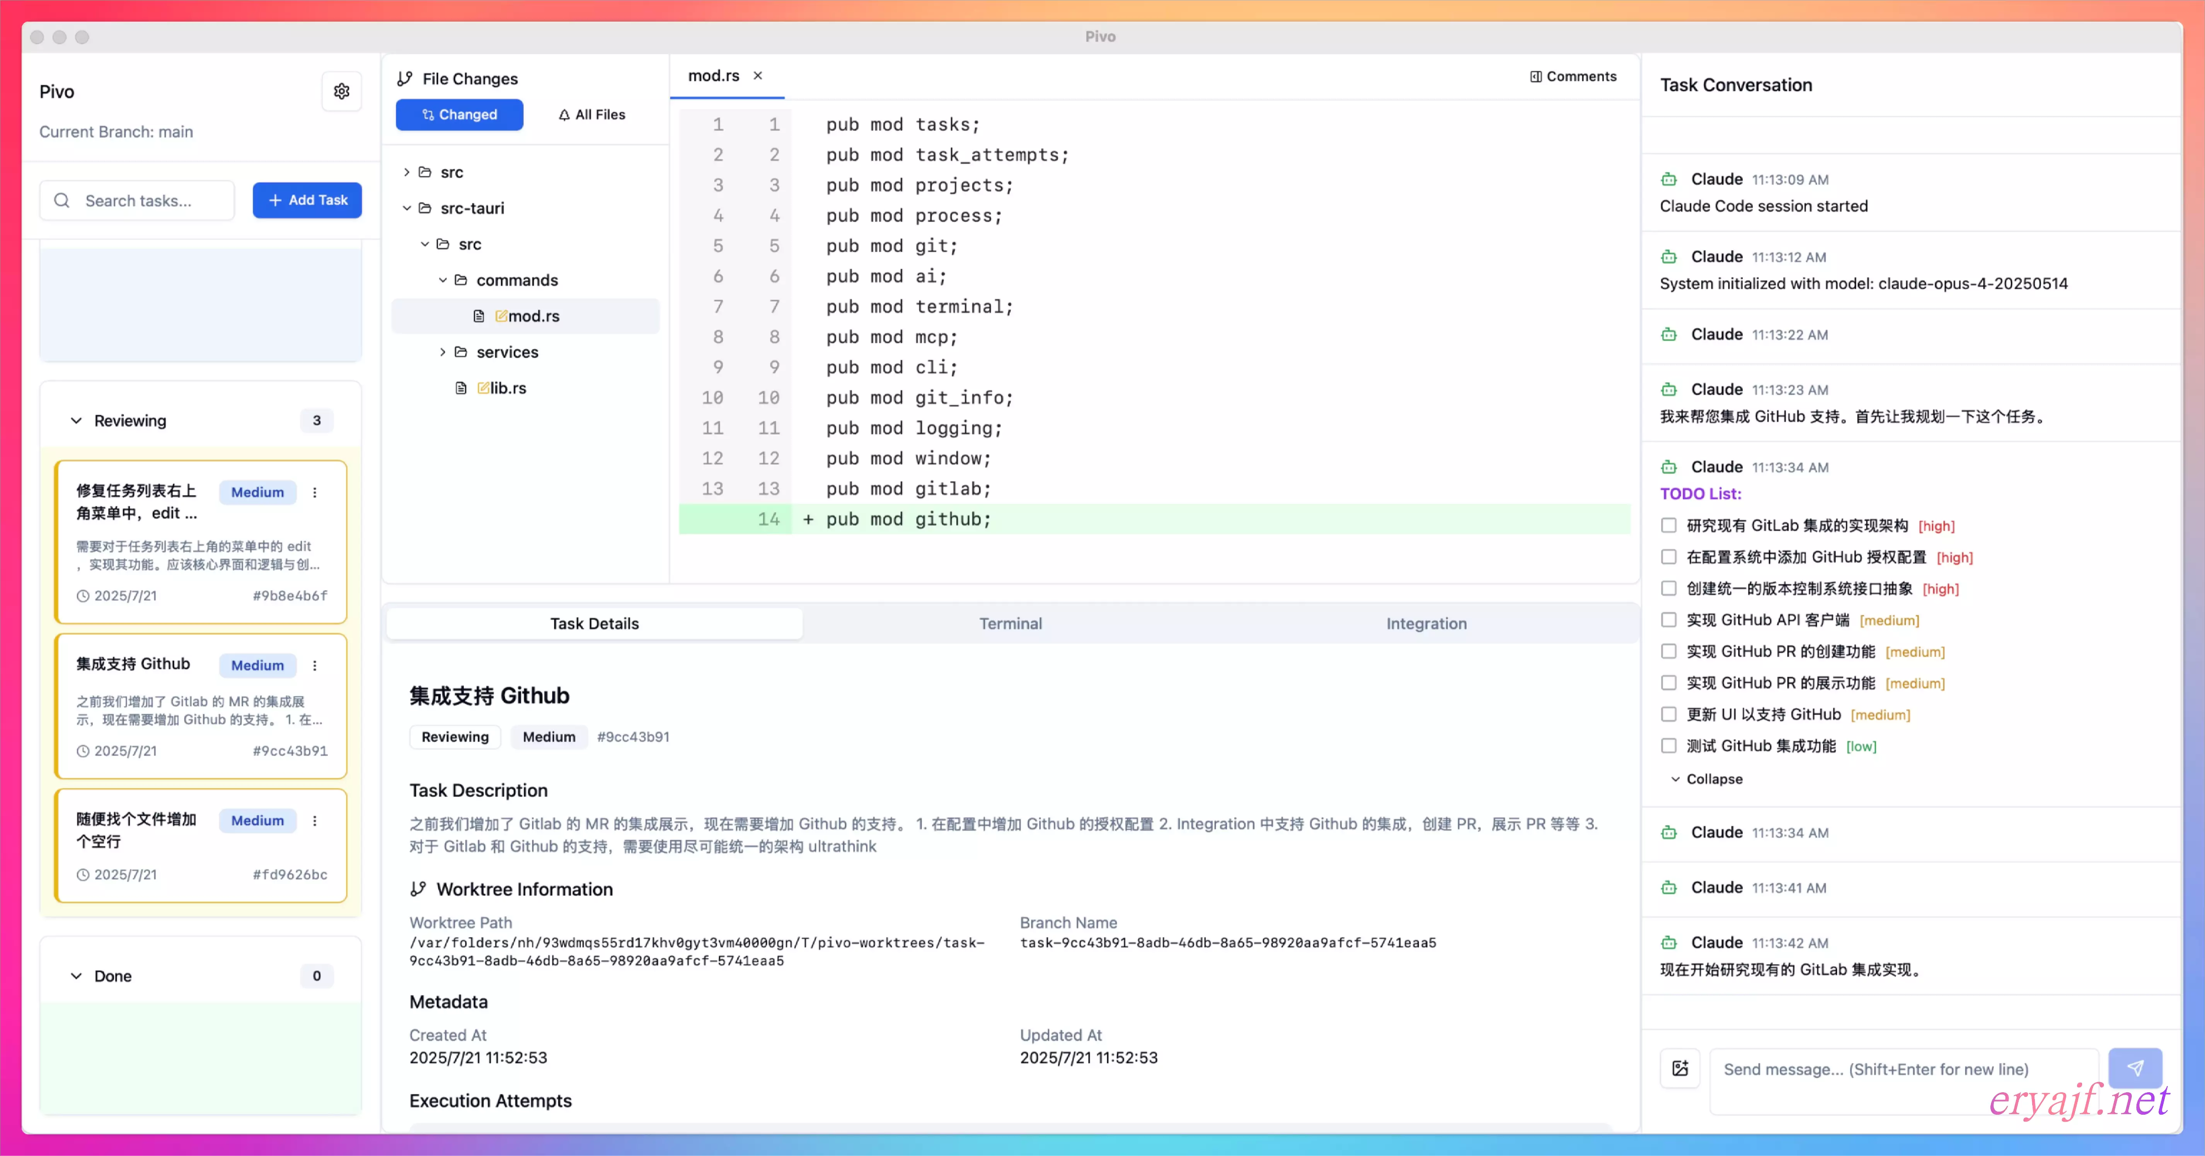Collapse the Reviewing task group
Image resolution: width=2205 pixels, height=1156 pixels.
pyautogui.click(x=76, y=421)
